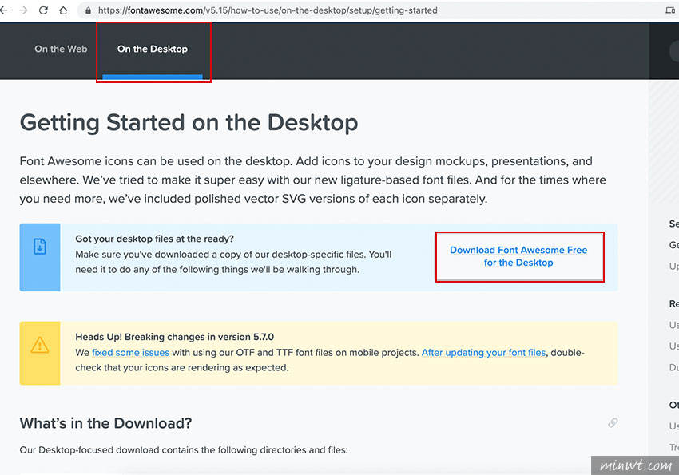Click Make sure you've downloaded a copy text
Screen dimensions: 679x475
point(233,262)
